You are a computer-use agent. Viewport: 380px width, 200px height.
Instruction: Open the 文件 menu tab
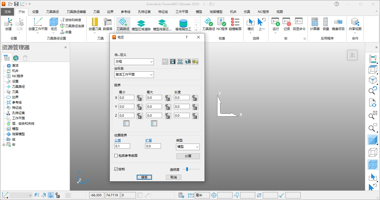(x=8, y=12)
